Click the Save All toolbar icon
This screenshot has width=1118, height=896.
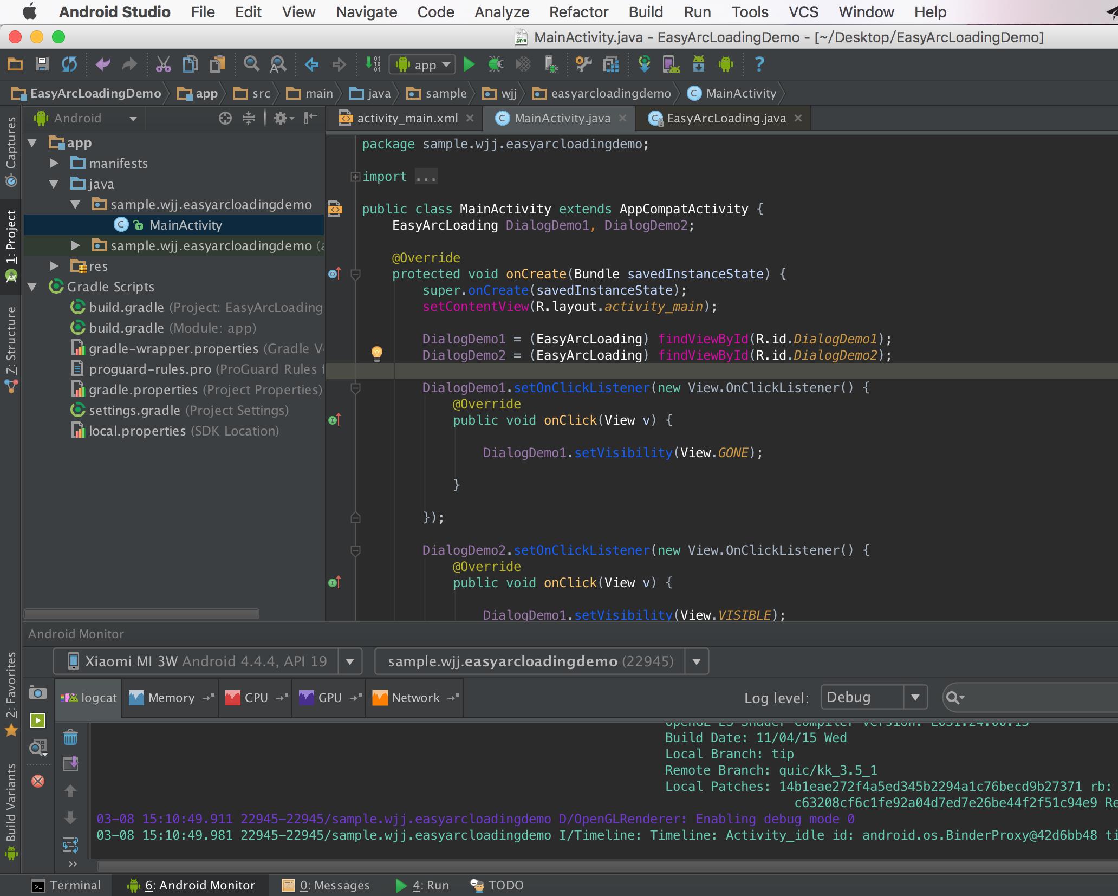click(x=42, y=64)
